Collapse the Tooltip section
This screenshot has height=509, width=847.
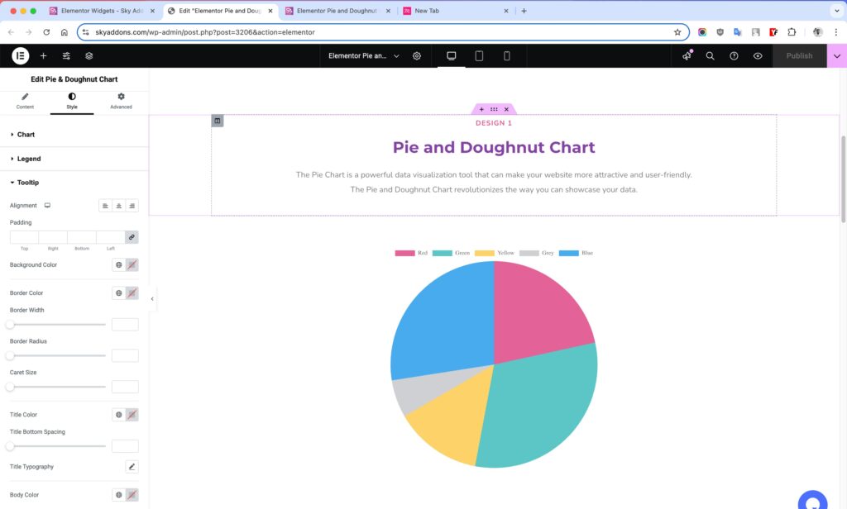tap(74, 183)
